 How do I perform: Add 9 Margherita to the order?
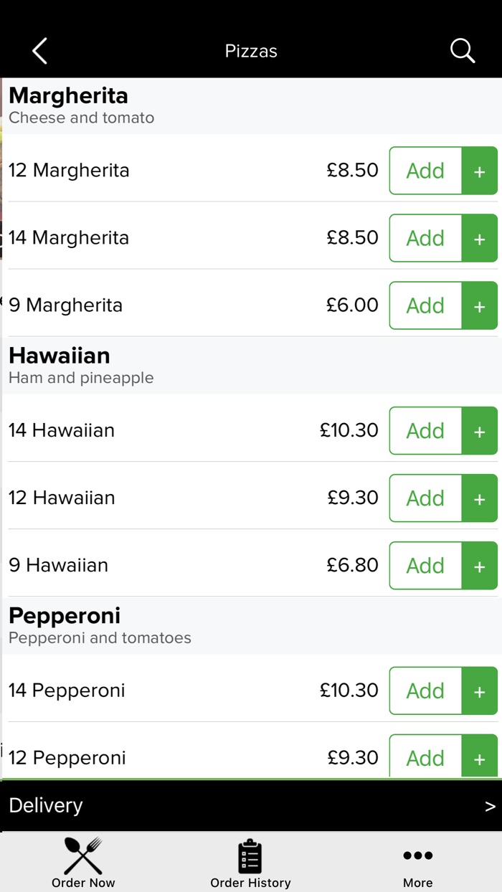coord(425,305)
